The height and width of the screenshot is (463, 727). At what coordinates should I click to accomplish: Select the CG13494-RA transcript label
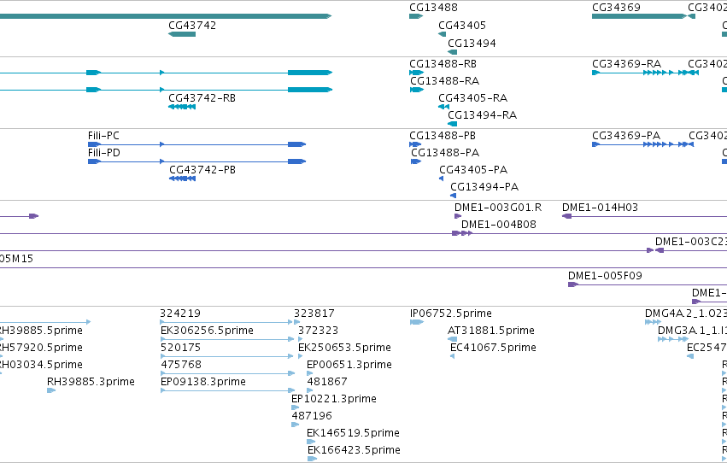pos(482,115)
